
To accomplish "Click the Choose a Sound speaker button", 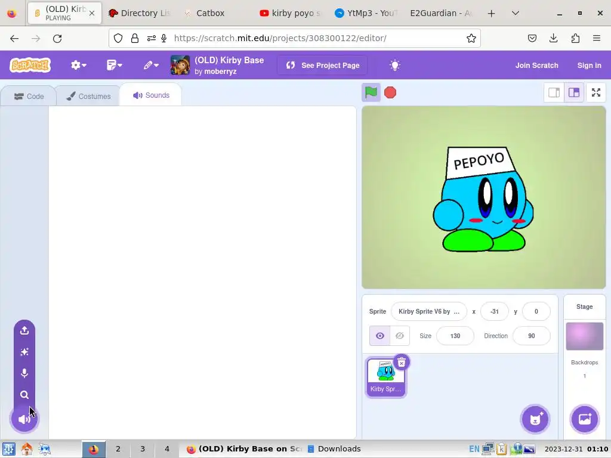I will pyautogui.click(x=24, y=419).
